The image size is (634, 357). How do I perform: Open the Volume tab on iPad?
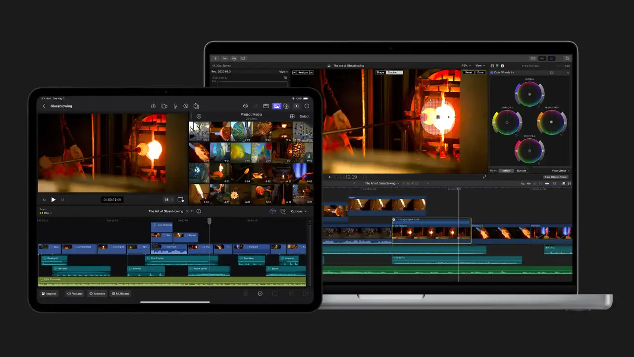[x=75, y=294]
